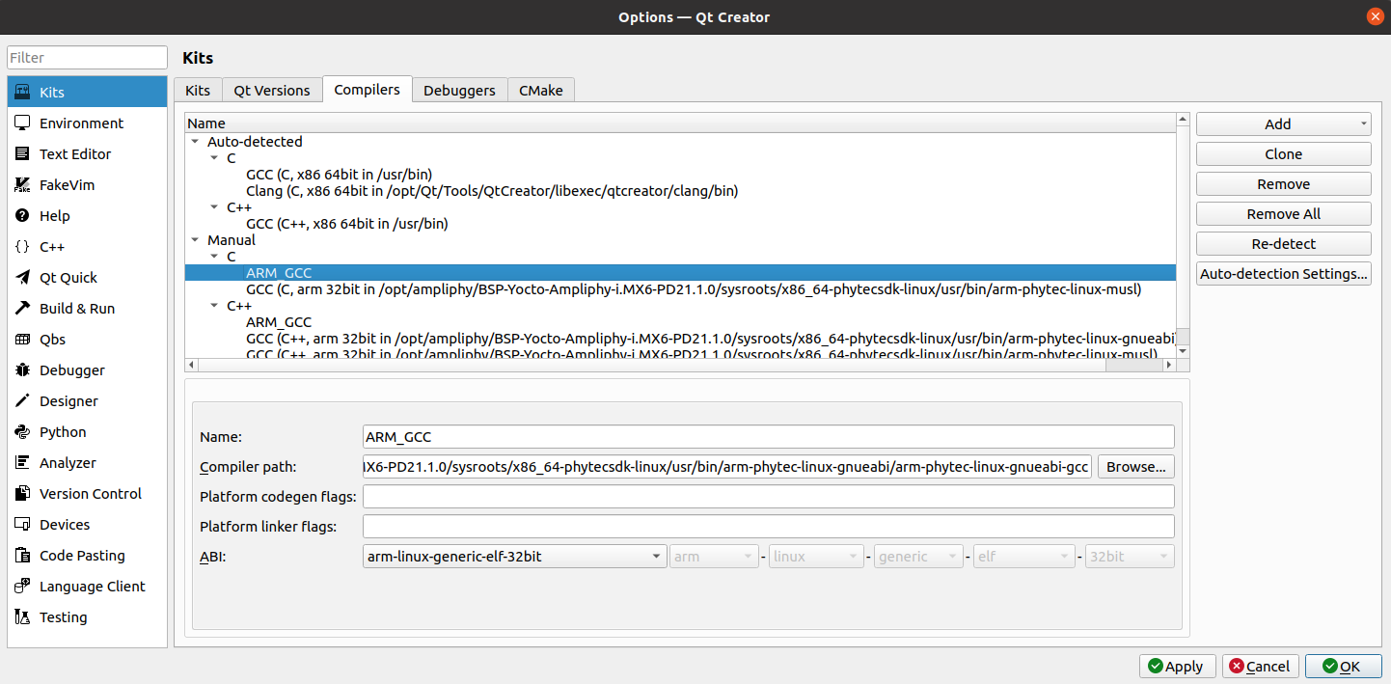Open the Code Pasting clipboard icon
Screen dimensions: 1391x684
(x=22, y=556)
